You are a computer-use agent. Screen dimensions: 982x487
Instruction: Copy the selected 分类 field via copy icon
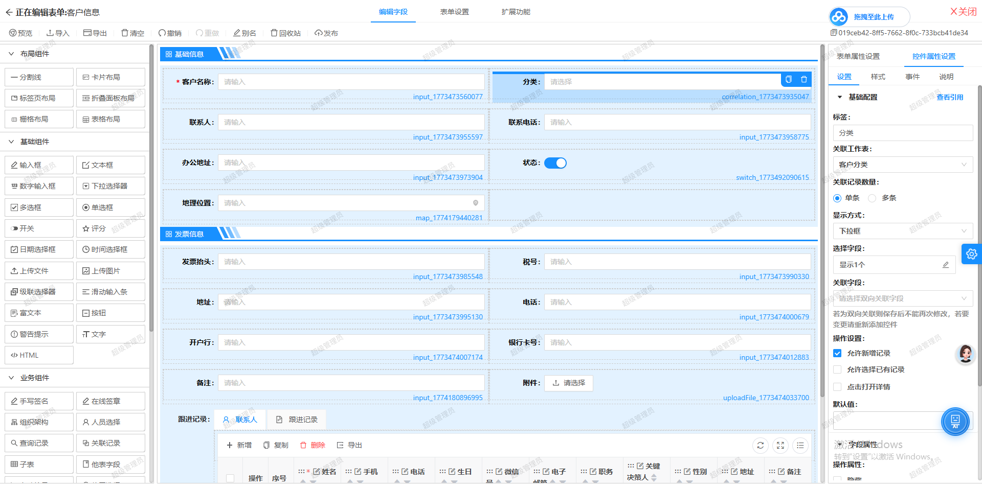(x=789, y=79)
